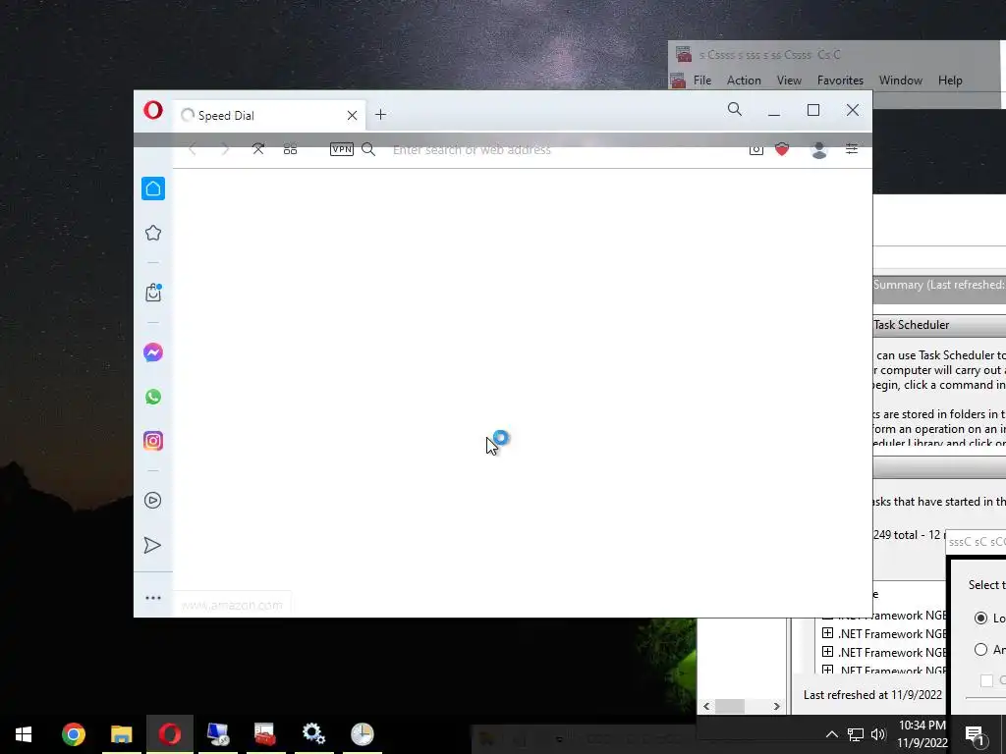The image size is (1006, 754).
Task: Launch Google Chrome from taskbar
Action: (x=73, y=734)
